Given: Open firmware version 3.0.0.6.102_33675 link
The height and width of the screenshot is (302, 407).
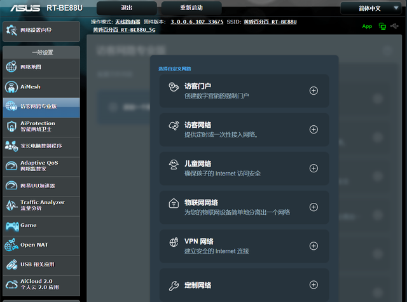Looking at the screenshot, I should (x=197, y=22).
